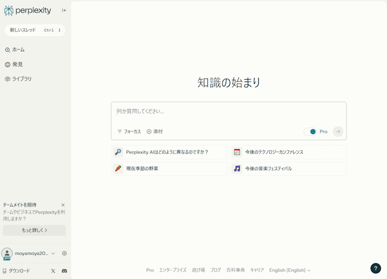
Task: Select suggestion 現在季節の野菜
Action: pyautogui.click(x=169, y=168)
